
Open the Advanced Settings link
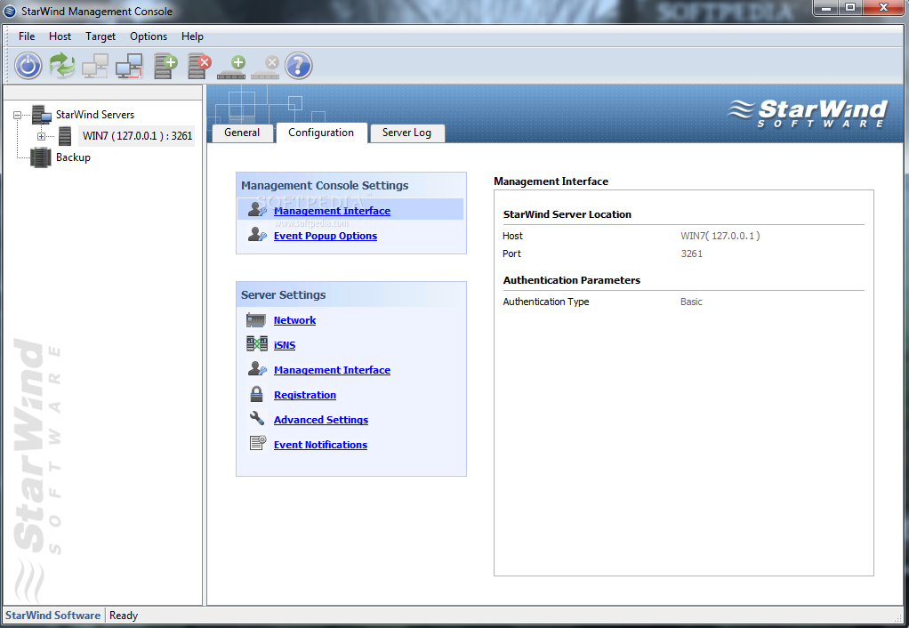(321, 420)
